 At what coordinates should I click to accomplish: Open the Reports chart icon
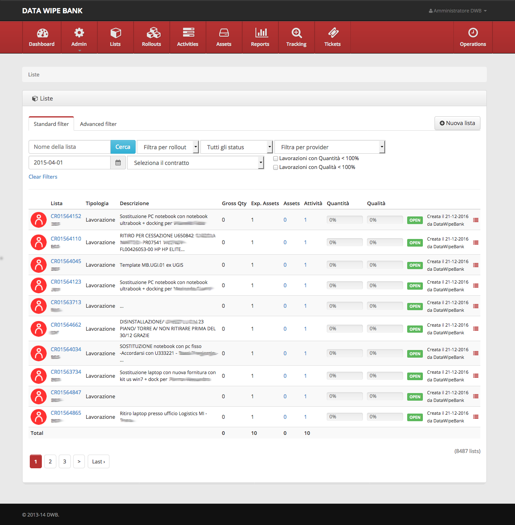coord(261,33)
